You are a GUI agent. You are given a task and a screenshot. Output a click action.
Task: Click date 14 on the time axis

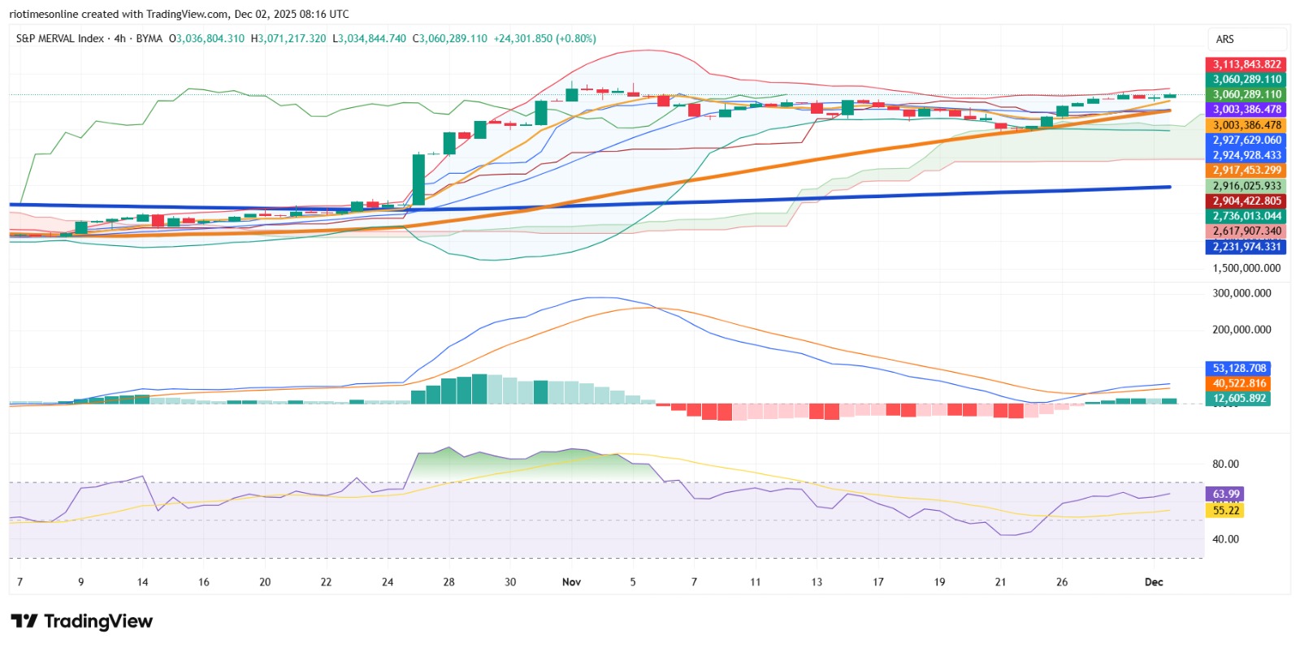[142, 582]
